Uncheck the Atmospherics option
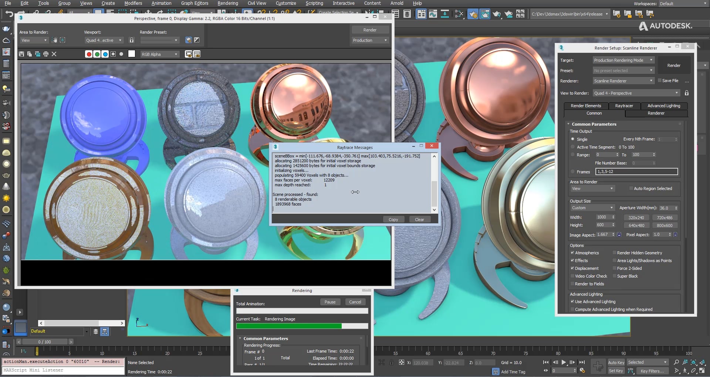710x377 pixels. (572, 253)
